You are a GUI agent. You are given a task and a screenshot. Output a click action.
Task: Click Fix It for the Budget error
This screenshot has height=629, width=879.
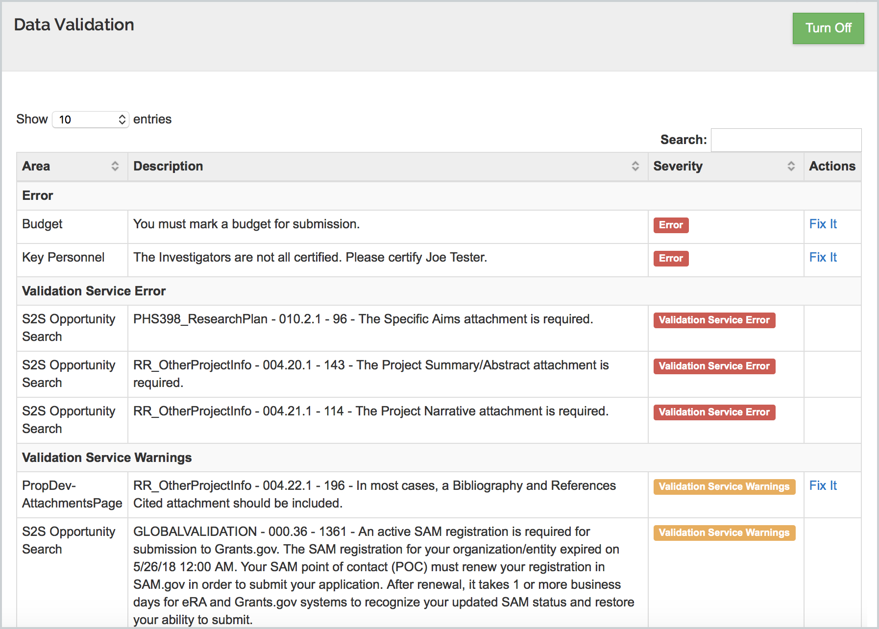[823, 224]
